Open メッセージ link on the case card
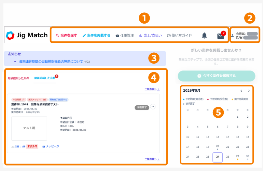The width and height of the screenshot is (263, 171). (51, 146)
